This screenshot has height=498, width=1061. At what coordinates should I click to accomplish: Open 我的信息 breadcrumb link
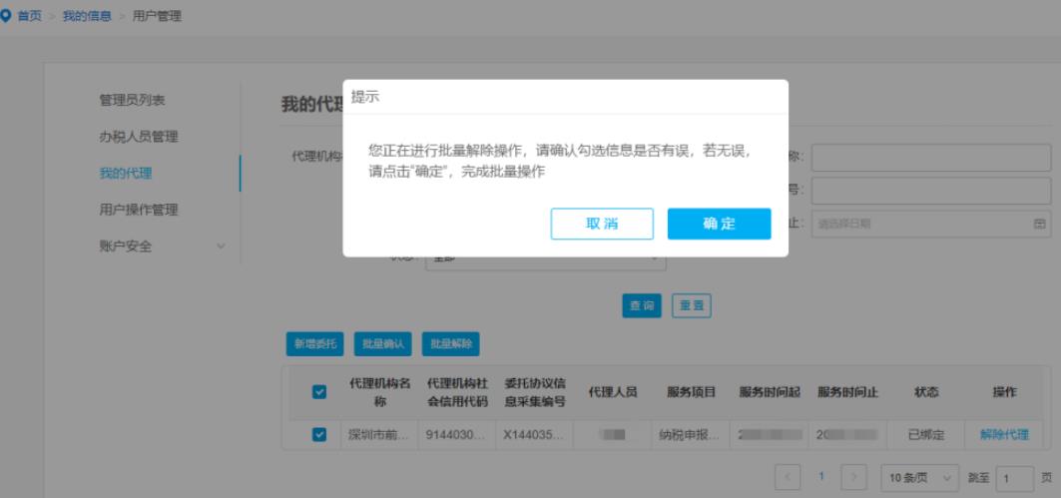click(87, 16)
